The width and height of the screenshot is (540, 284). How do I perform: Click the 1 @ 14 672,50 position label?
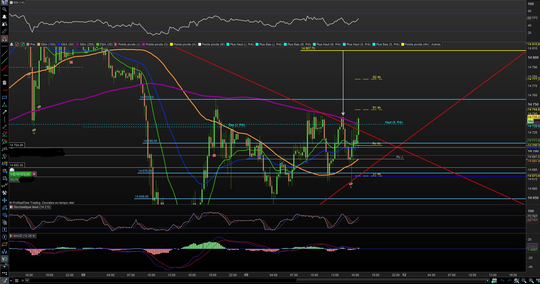point(20,174)
